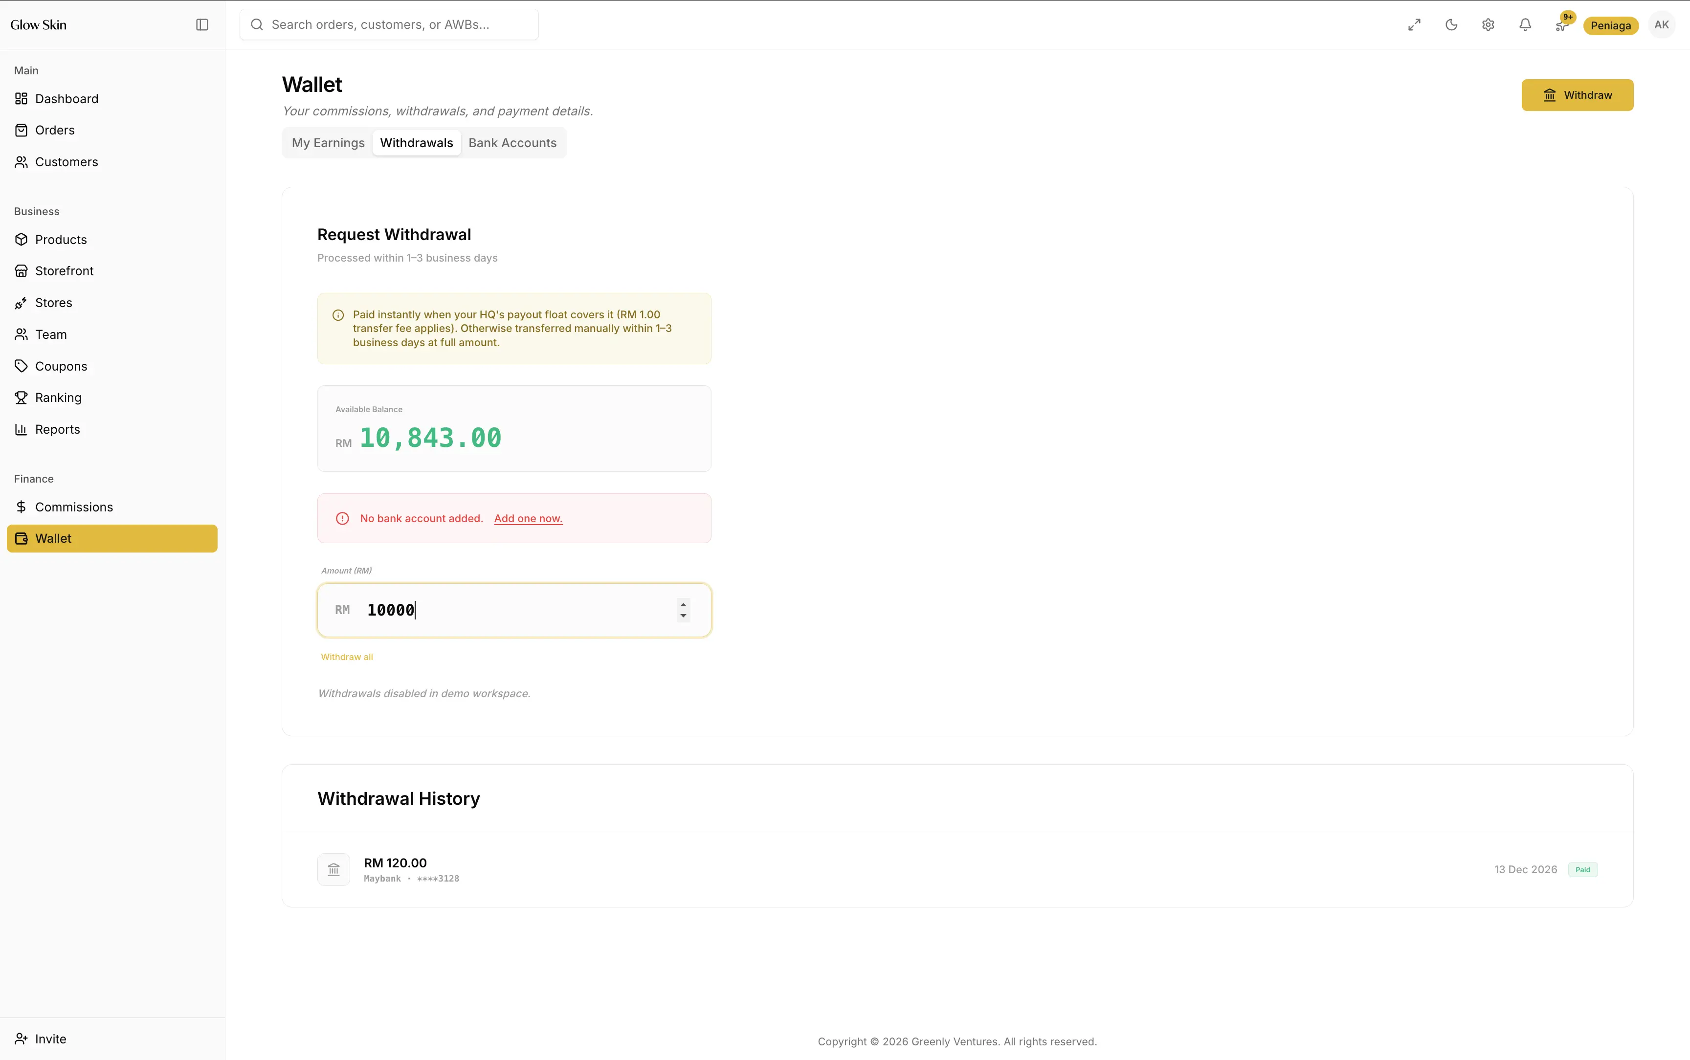The image size is (1690, 1060).
Task: Click Maybank ****3128 account text
Action: [x=411, y=879]
